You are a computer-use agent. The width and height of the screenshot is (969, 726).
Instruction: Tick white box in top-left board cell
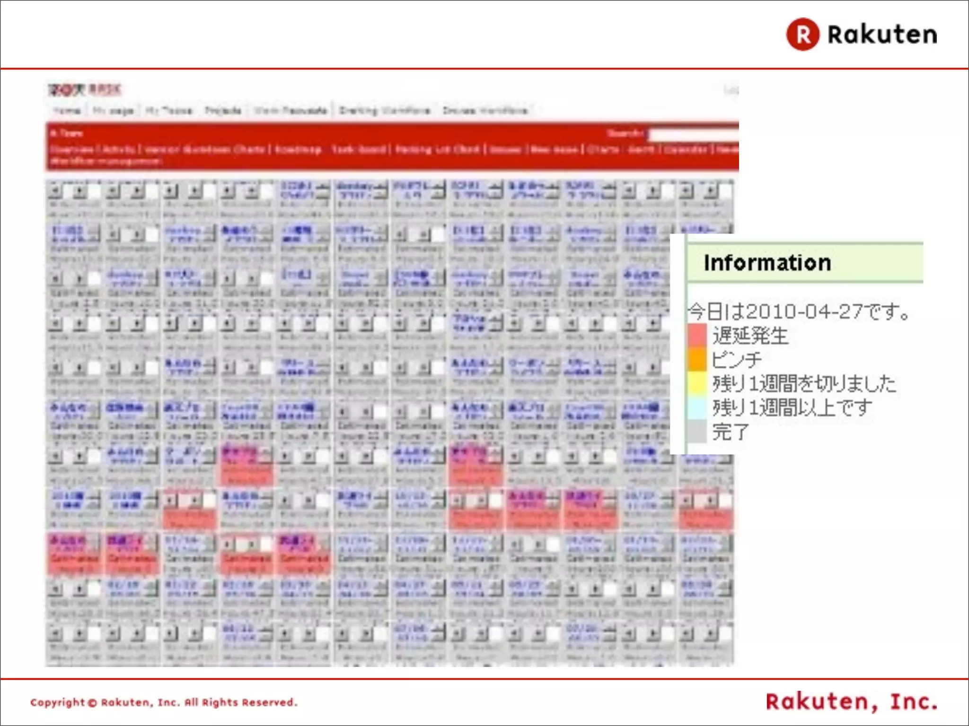tap(94, 191)
